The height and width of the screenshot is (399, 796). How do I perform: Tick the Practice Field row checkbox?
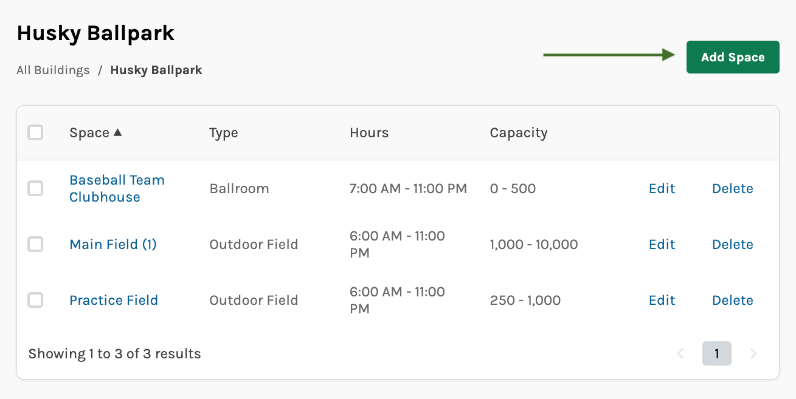click(x=35, y=300)
